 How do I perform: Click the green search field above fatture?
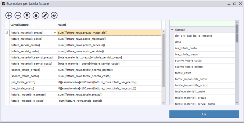(x=202, y=24)
